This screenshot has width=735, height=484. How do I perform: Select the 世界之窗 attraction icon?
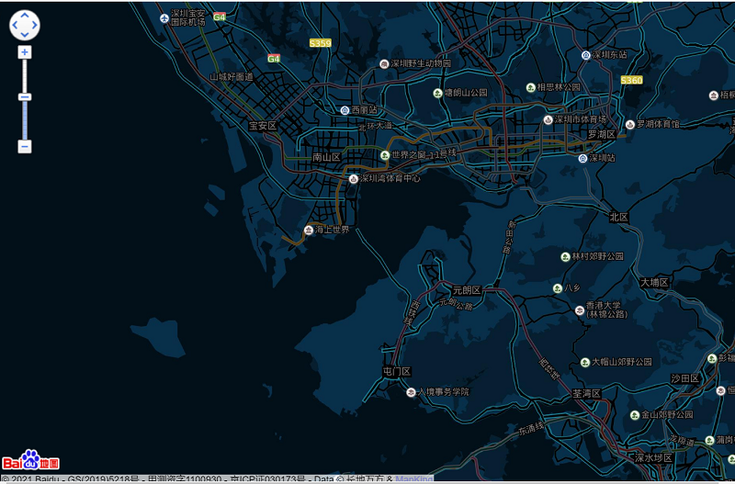coord(385,155)
